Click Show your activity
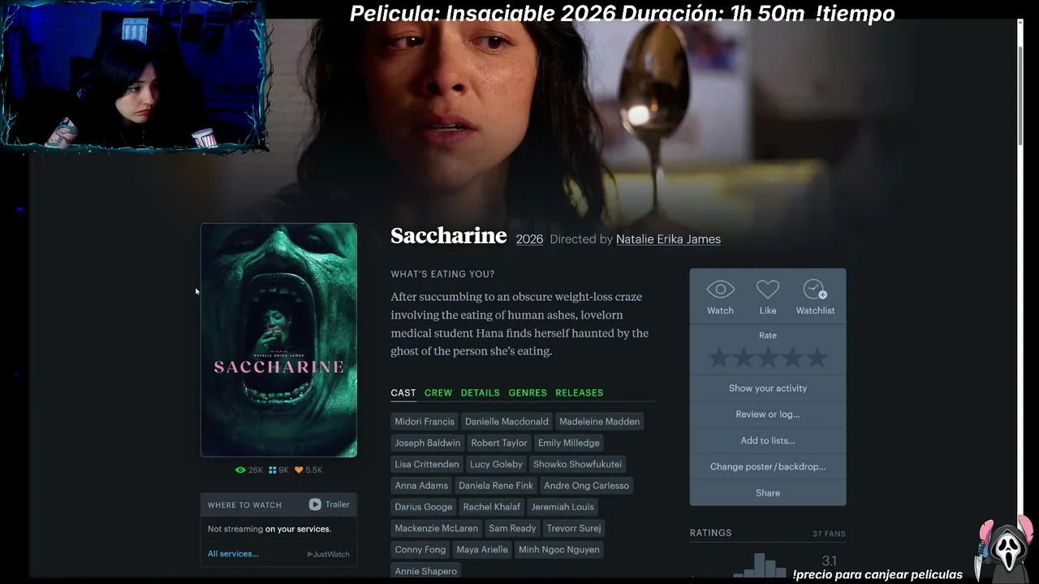1039x584 pixels. (x=768, y=388)
